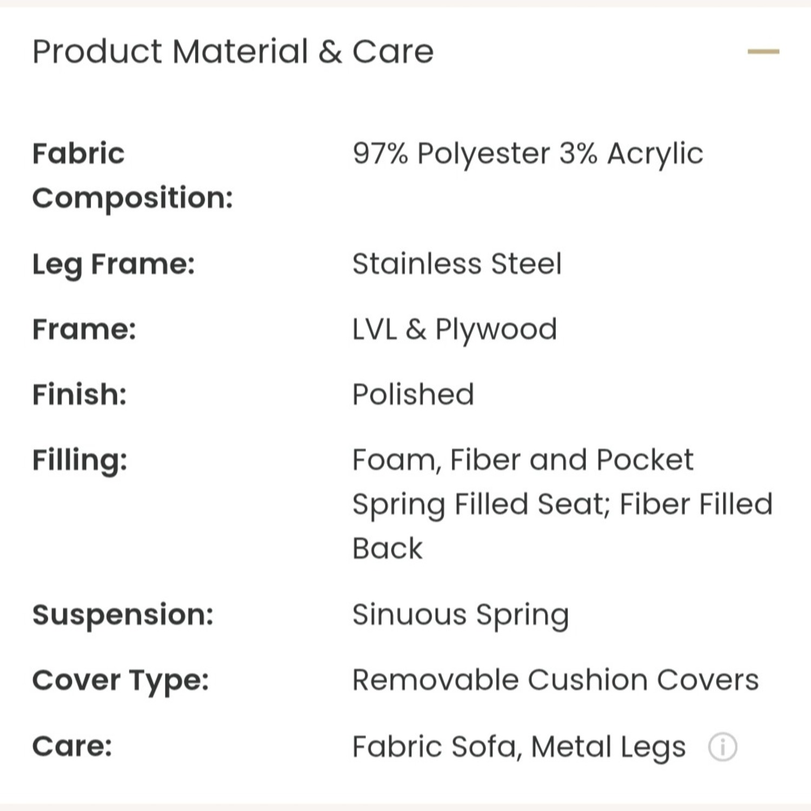This screenshot has height=811, width=811.
Task: Select the Leg Frame label
Action: pos(114,264)
